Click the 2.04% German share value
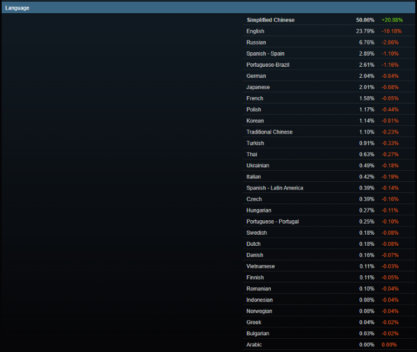The height and width of the screenshot is (352, 417). click(367, 76)
